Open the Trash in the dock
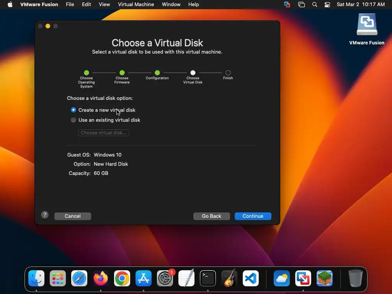 [x=355, y=278]
